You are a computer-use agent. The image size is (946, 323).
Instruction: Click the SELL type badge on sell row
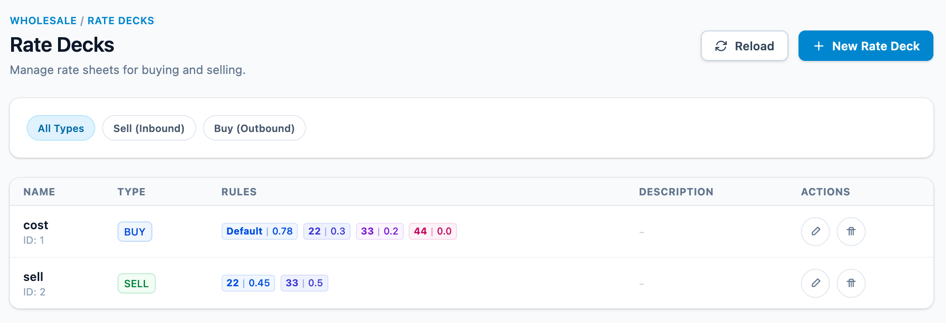tap(137, 283)
